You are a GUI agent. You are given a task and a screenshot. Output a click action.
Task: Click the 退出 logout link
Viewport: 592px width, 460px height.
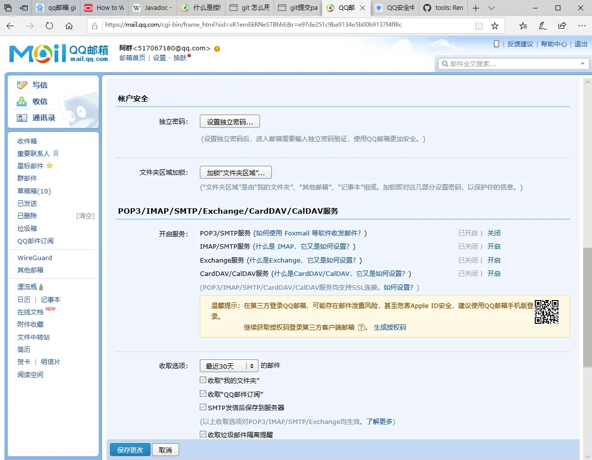point(581,44)
